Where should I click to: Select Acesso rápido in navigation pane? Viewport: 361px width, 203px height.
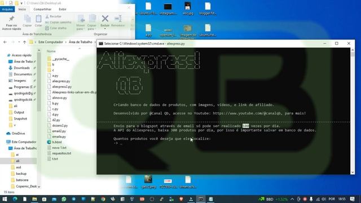pos(21,55)
